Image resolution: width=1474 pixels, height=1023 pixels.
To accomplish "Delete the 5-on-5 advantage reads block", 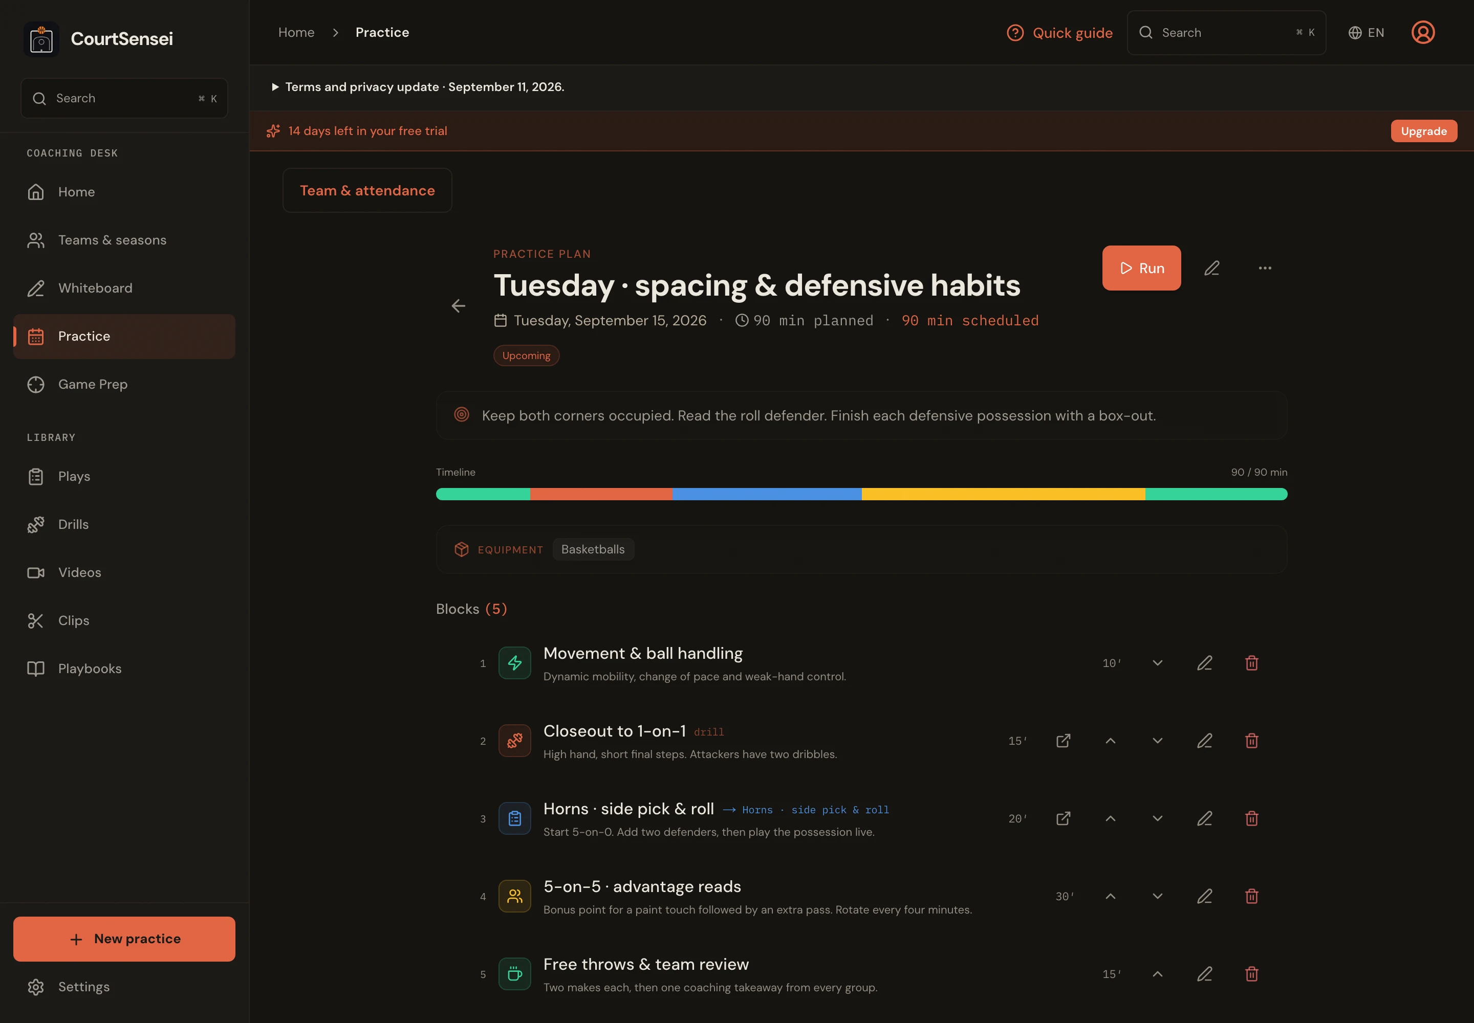I will 1251,896.
